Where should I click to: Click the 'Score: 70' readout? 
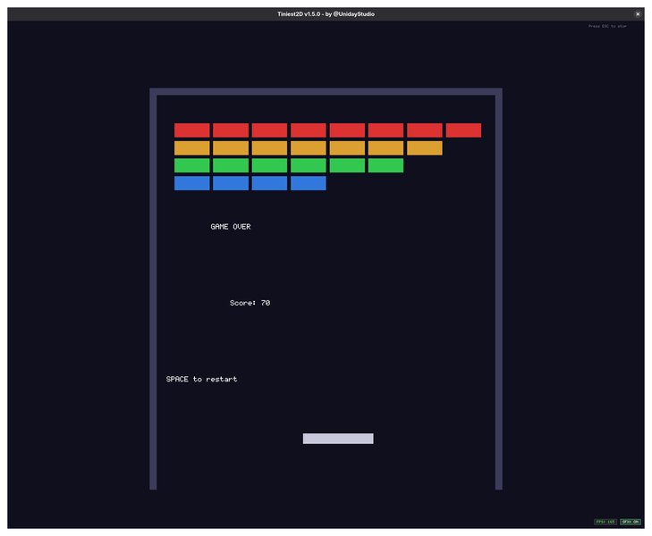coord(250,303)
